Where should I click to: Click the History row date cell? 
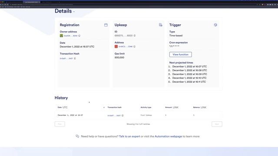coord(70,115)
